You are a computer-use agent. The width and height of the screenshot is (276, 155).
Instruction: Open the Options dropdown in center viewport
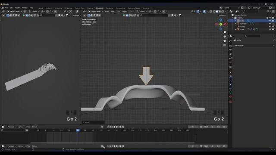pyautogui.click(x=223, y=15)
